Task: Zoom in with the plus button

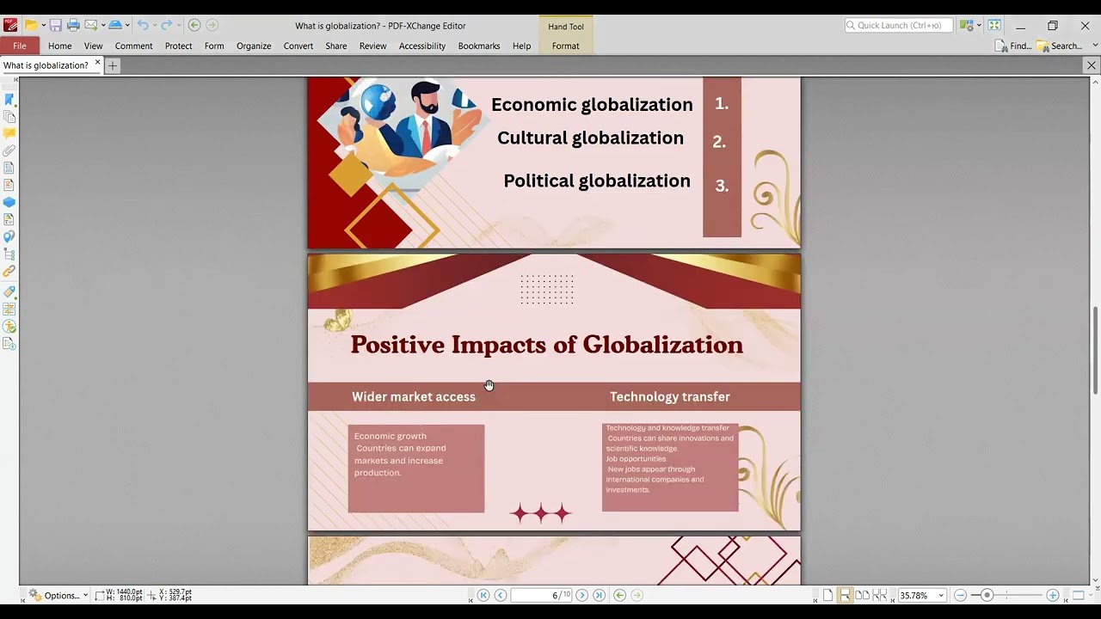Action: [x=1053, y=595]
